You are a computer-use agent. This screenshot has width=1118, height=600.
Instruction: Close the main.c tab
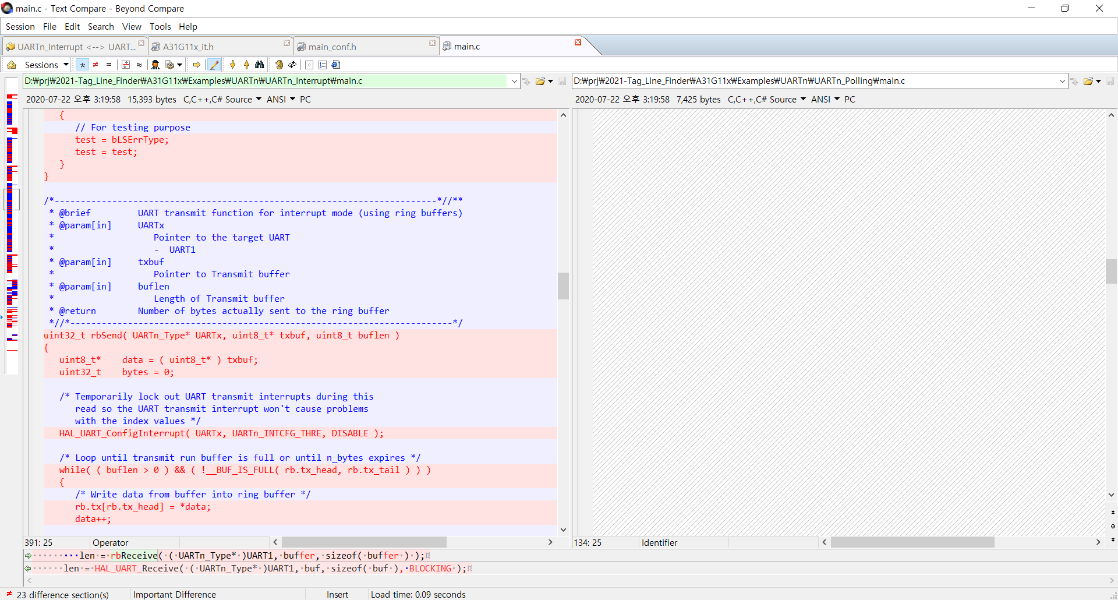tap(578, 43)
